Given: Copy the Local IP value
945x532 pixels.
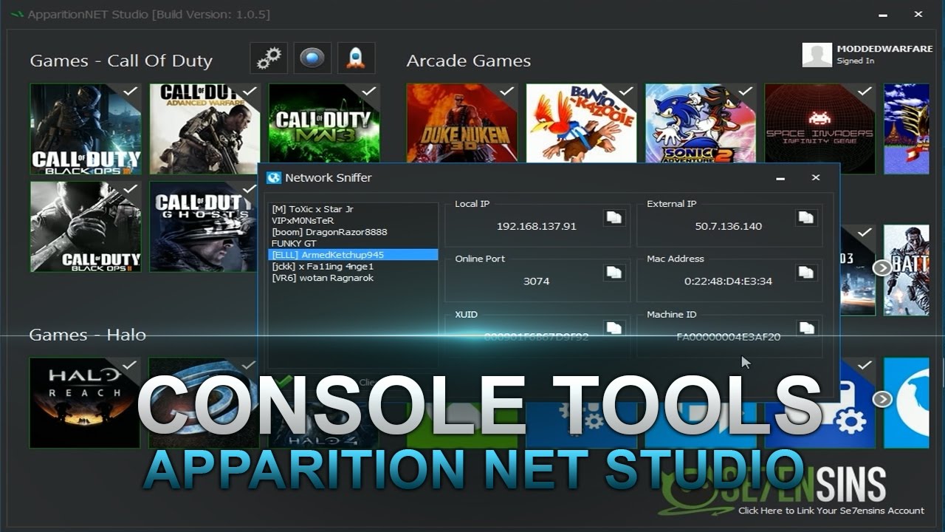Looking at the screenshot, I should point(614,217).
